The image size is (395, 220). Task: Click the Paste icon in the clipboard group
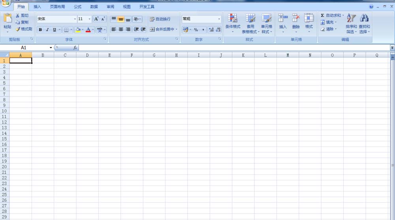[8, 18]
